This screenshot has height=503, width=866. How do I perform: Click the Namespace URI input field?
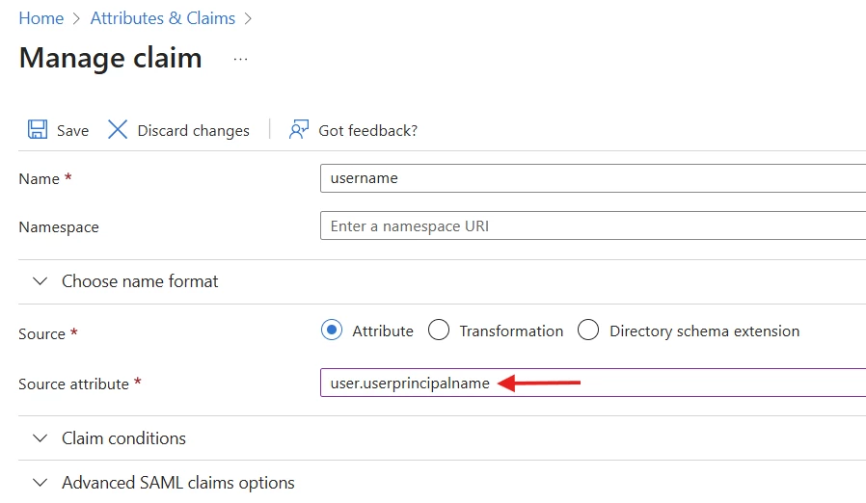click(x=593, y=225)
